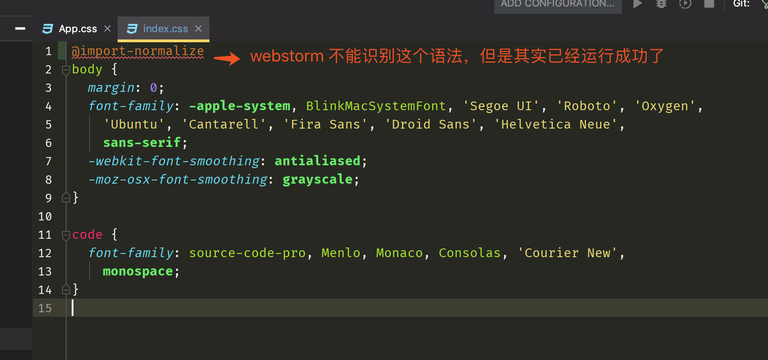Select the index.css tab

click(164, 28)
